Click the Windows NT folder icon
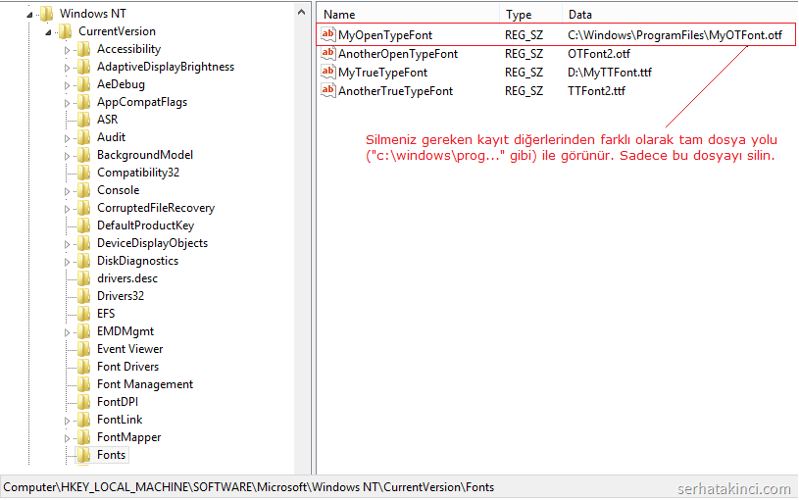Image resolution: width=799 pixels, height=500 pixels. (x=46, y=14)
